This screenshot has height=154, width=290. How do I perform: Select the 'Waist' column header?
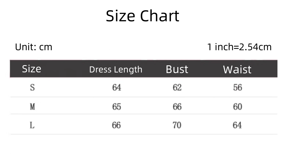coord(237,69)
